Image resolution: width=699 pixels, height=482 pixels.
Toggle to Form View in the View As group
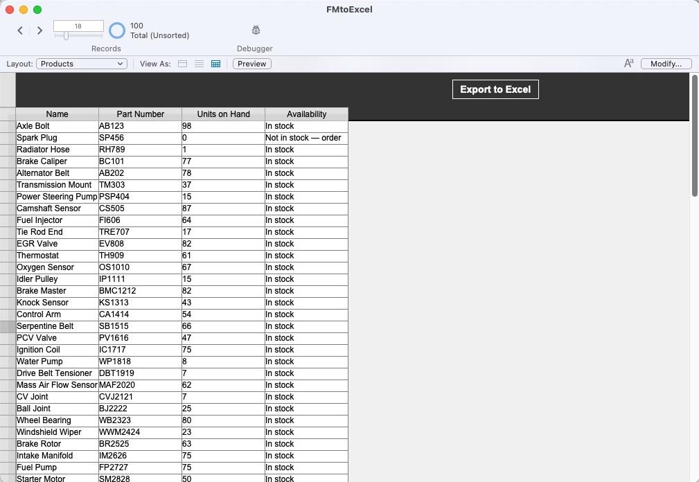coord(182,63)
